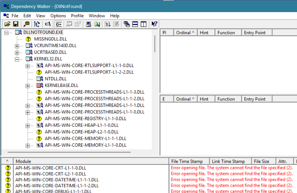Expand API-MS-WIN-CORE-RTLSUPPORT-L1-1-0.DLL node
Screen dimensions: 297x193
tap(28, 66)
